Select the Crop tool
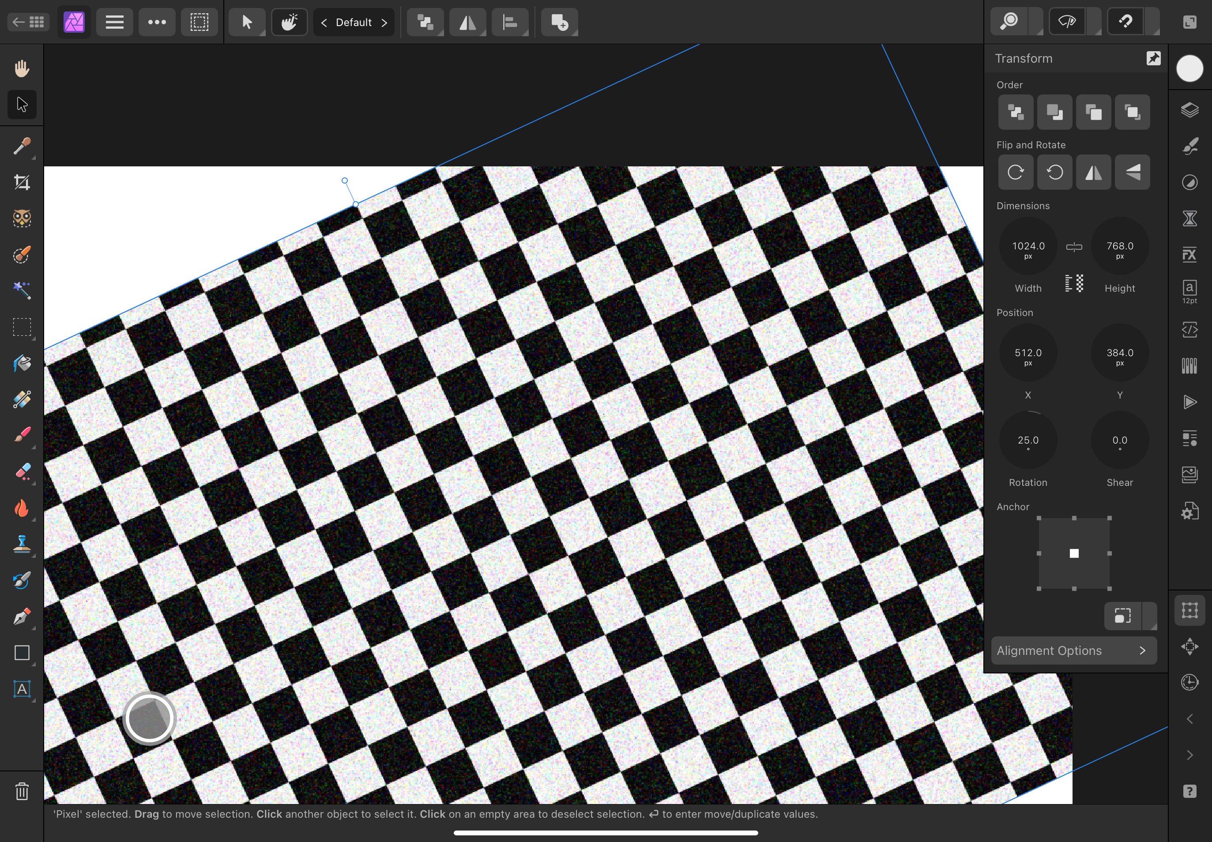Image resolution: width=1212 pixels, height=842 pixels. point(22,183)
